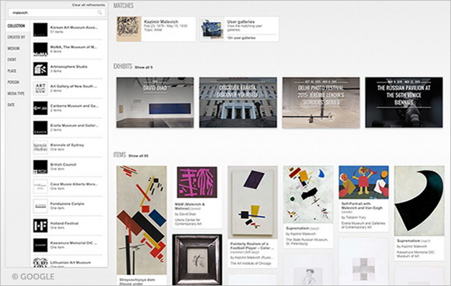The width and height of the screenshot is (451, 286).
Task: Open the silver framed drawing thumbnail
Action: [198, 260]
